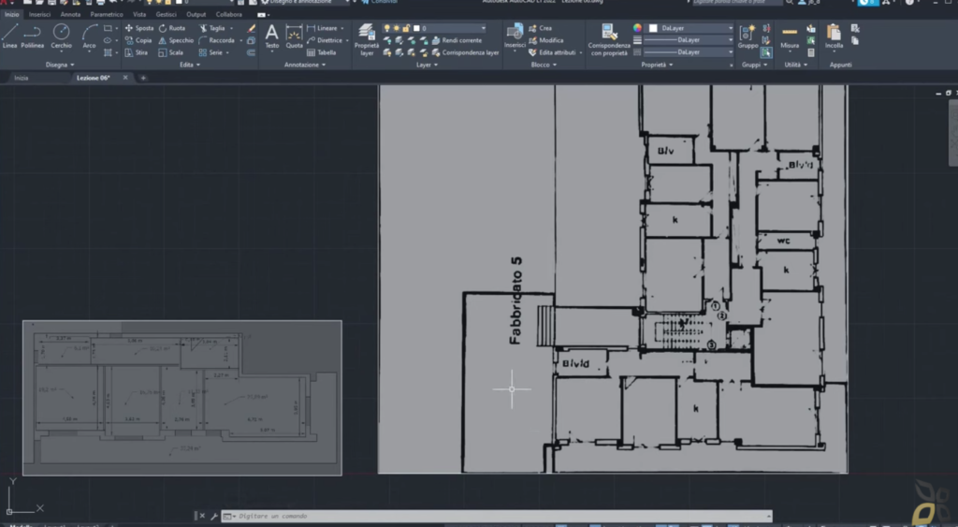Image resolution: width=958 pixels, height=527 pixels.
Task: Toggle the layer lock padlock icon
Action: pyautogui.click(x=406, y=28)
